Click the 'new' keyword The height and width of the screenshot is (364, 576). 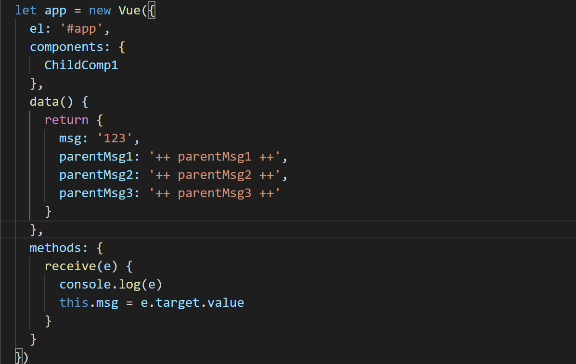coord(100,10)
